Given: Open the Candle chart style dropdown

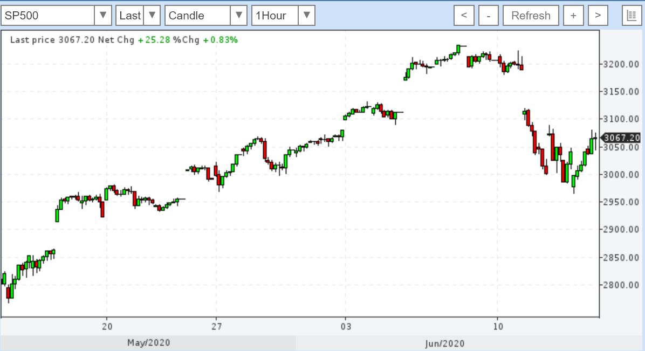Looking at the screenshot, I should pyautogui.click(x=239, y=16).
